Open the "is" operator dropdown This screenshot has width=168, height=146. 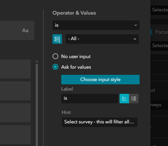click(96, 25)
